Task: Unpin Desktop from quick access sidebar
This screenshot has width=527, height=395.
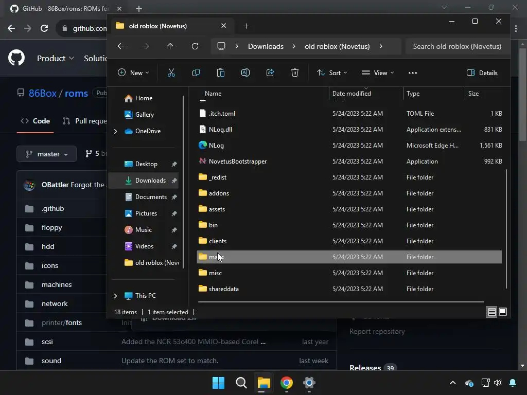Action: (174, 164)
